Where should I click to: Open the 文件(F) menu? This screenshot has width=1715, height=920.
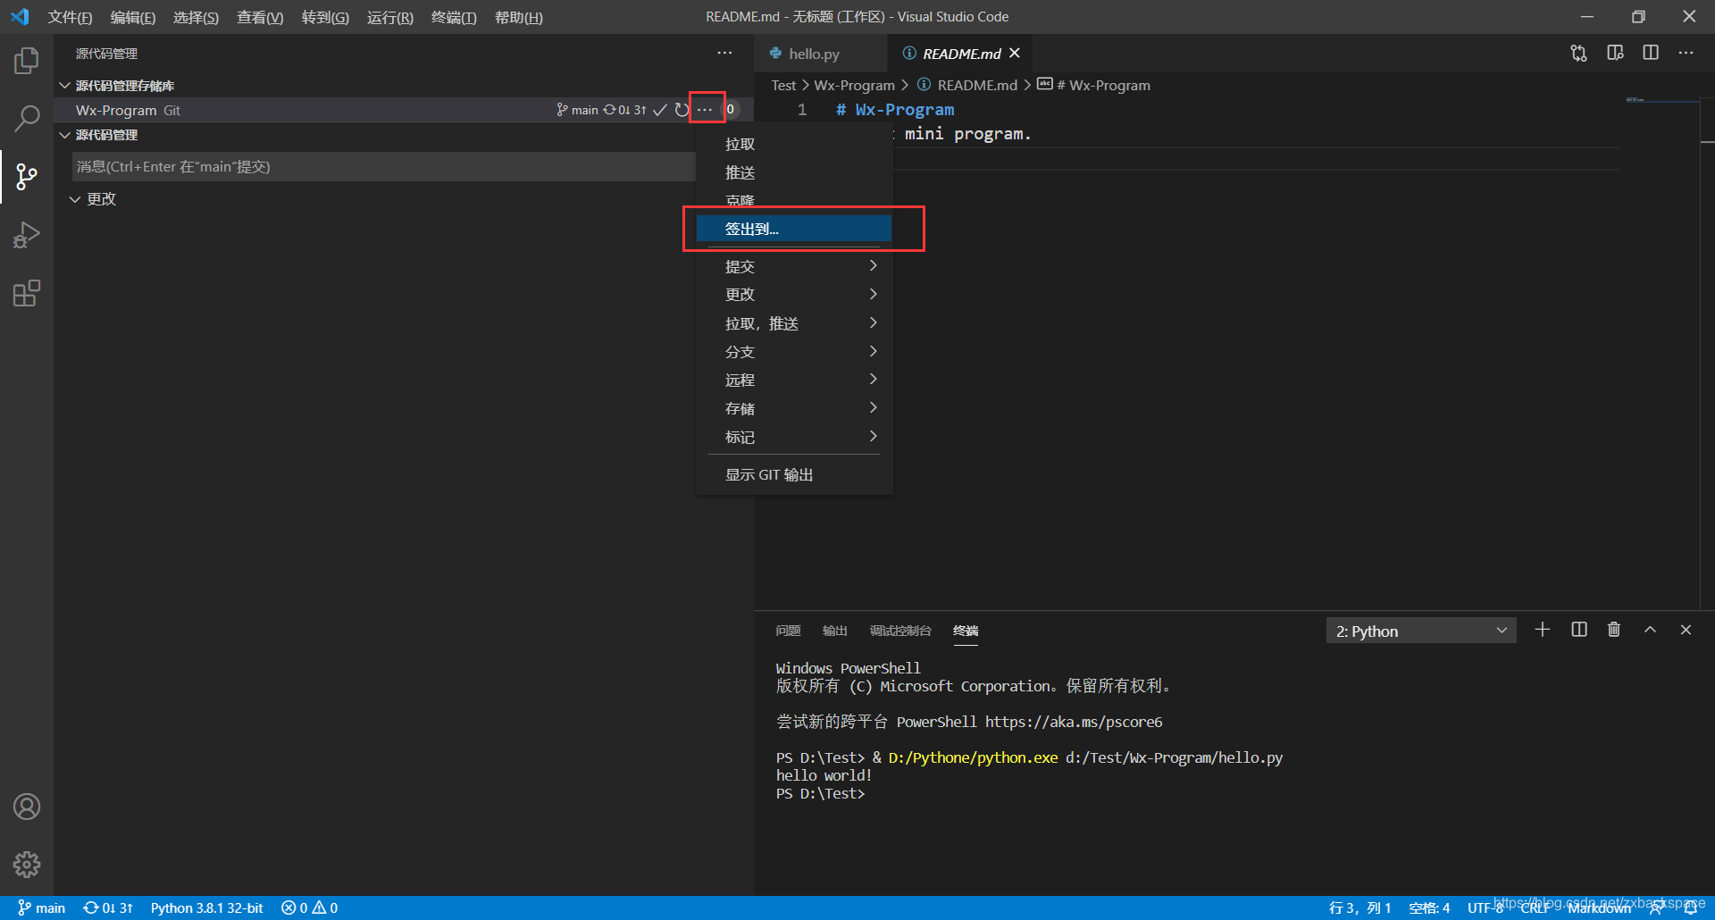(x=70, y=17)
